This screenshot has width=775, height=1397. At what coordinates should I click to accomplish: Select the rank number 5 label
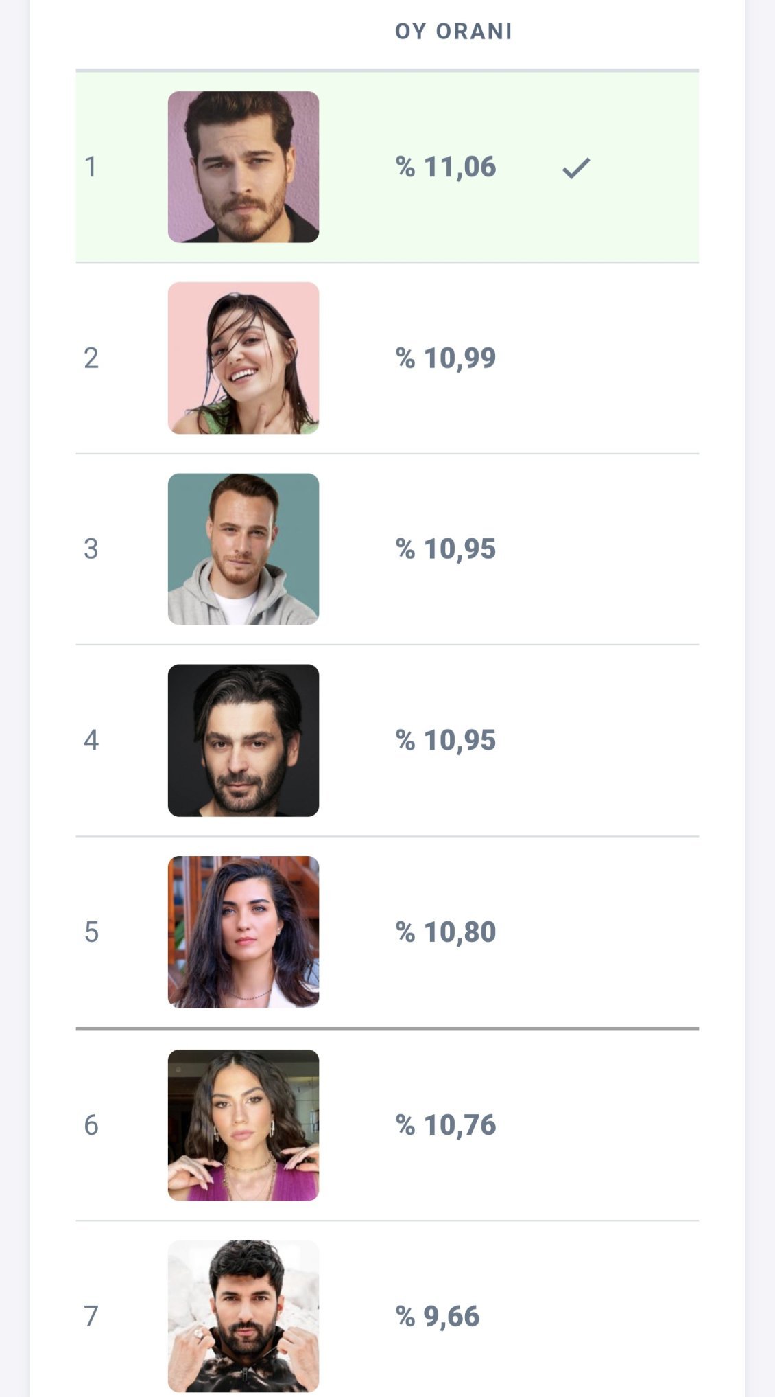coord(91,932)
